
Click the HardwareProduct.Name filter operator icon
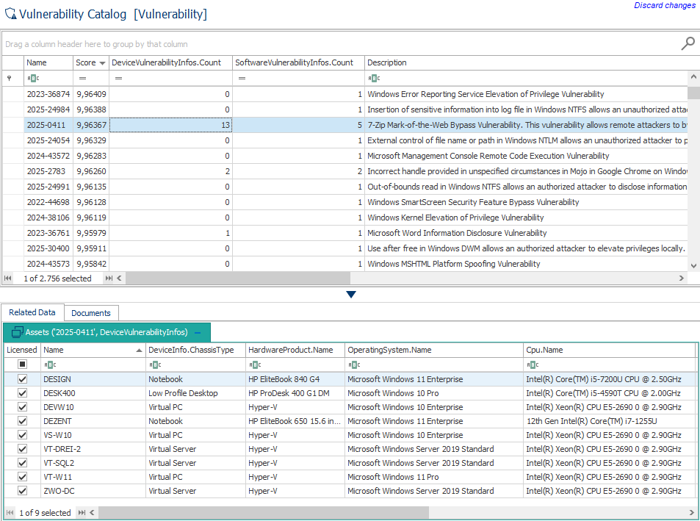pos(254,364)
